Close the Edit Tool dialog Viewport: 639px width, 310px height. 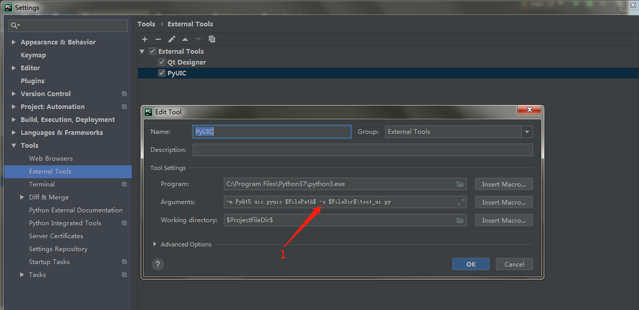pyautogui.click(x=529, y=110)
